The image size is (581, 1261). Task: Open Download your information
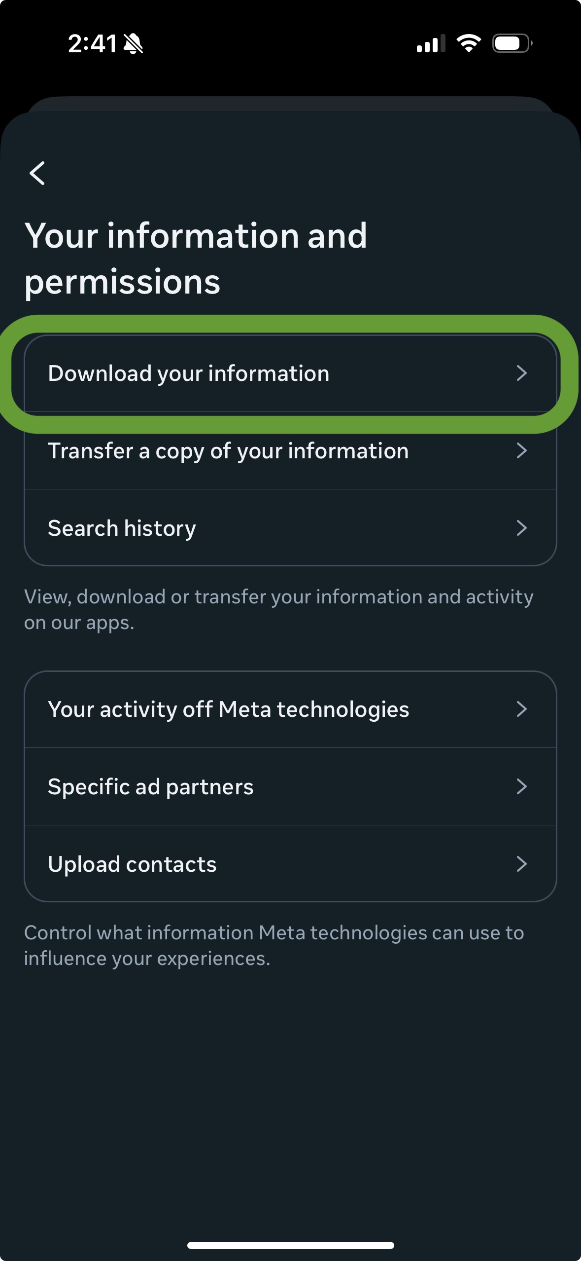pyautogui.click(x=188, y=373)
